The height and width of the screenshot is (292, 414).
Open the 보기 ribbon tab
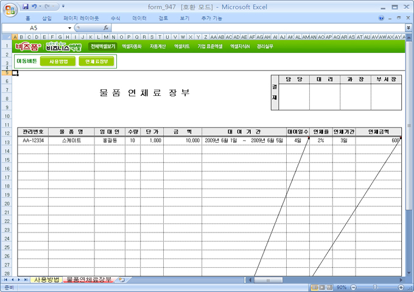click(x=184, y=18)
